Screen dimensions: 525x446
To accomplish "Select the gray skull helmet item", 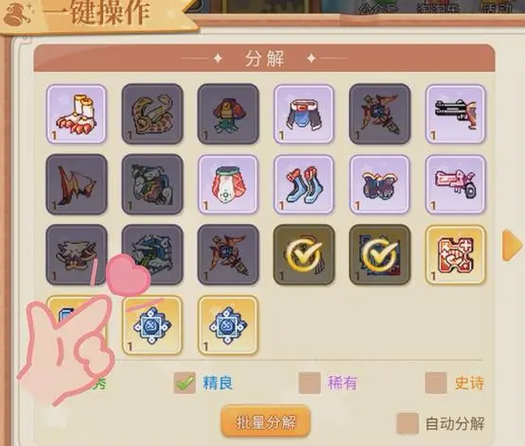I will pyautogui.click(x=77, y=255).
